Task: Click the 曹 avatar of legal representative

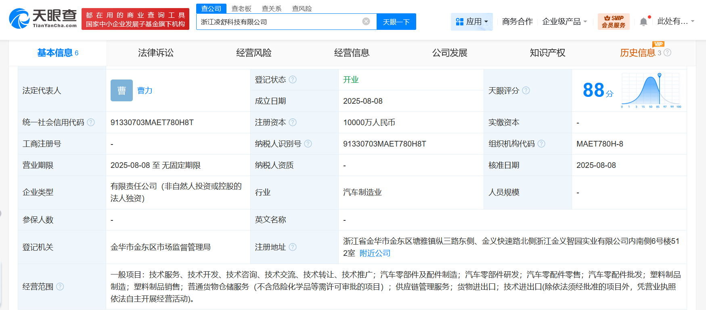Action: [122, 90]
